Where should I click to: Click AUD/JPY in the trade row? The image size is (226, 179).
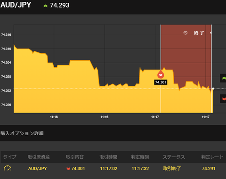38,169
